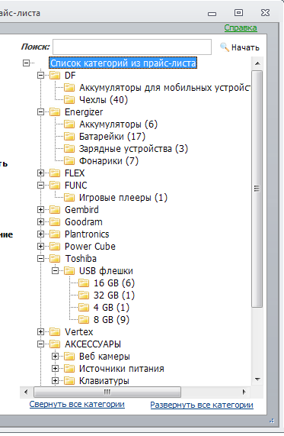This screenshot has width=284, height=436.
Task: Click the Gembird folder icon
Action: coord(55,210)
